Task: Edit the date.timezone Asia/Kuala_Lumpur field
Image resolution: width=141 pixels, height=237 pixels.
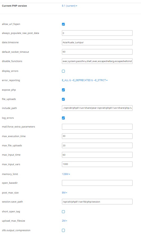Action: [x=97, y=42]
